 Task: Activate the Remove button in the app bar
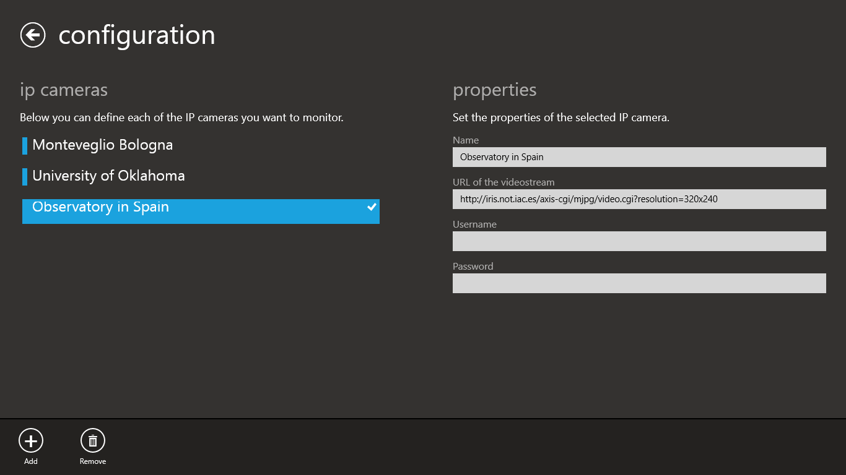click(x=92, y=447)
